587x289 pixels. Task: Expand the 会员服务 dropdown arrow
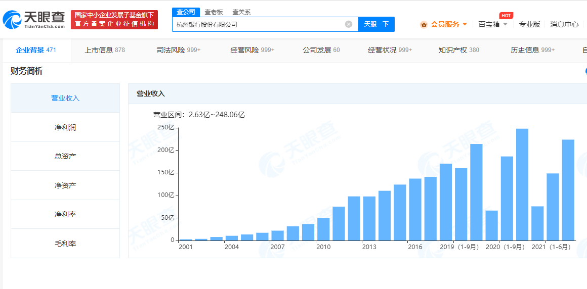coord(465,24)
